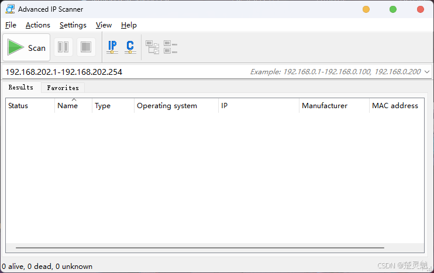Click the horizontal scrollbar in results
The image size is (434, 273).
point(200,248)
